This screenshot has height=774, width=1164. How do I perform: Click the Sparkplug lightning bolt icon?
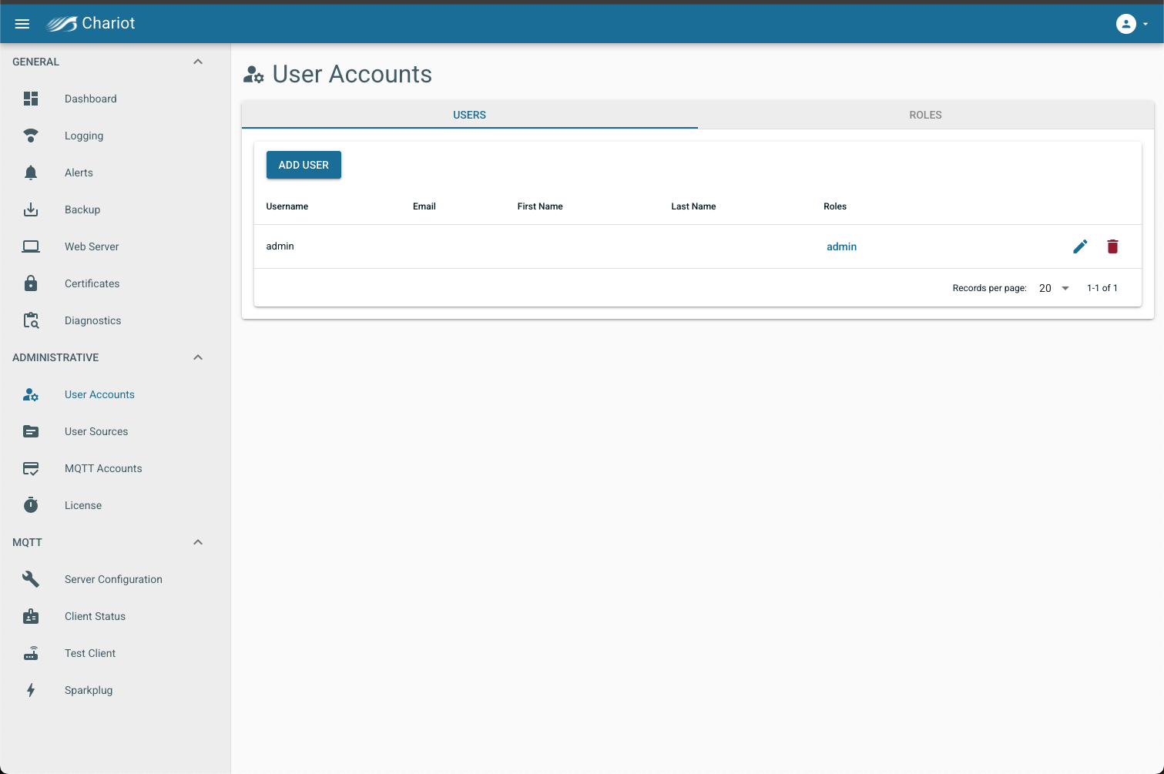[x=31, y=690]
